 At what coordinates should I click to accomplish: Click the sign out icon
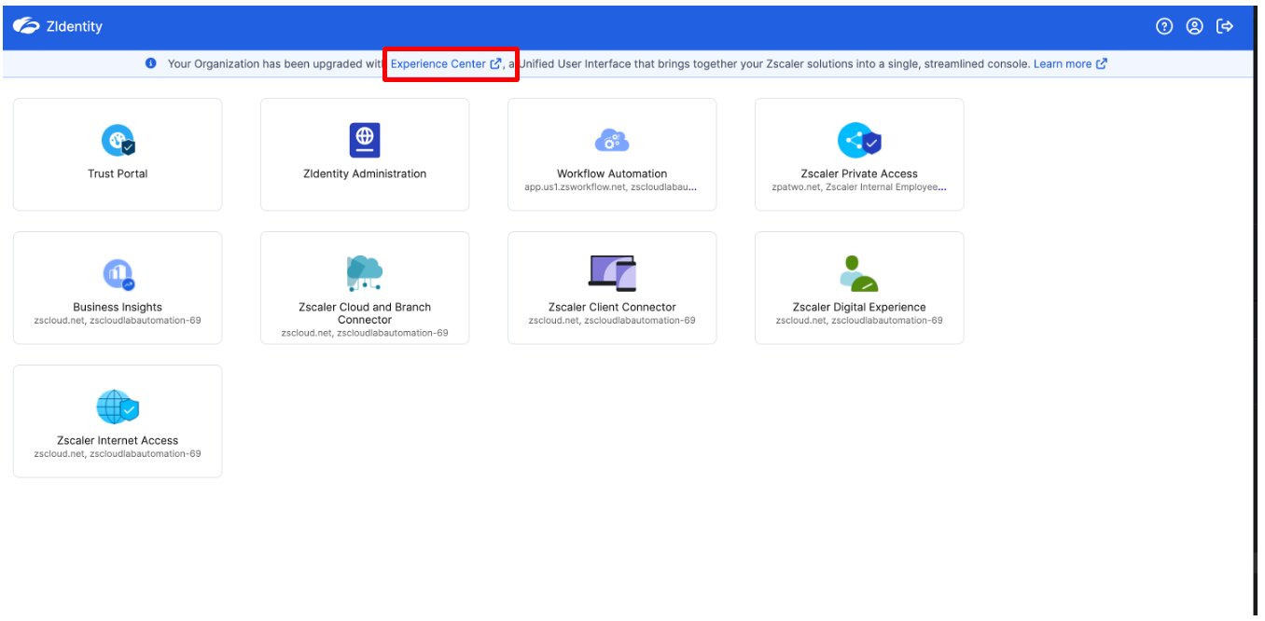1225,27
